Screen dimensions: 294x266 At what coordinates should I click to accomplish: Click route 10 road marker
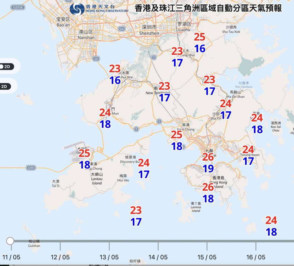[x=96, y=59]
